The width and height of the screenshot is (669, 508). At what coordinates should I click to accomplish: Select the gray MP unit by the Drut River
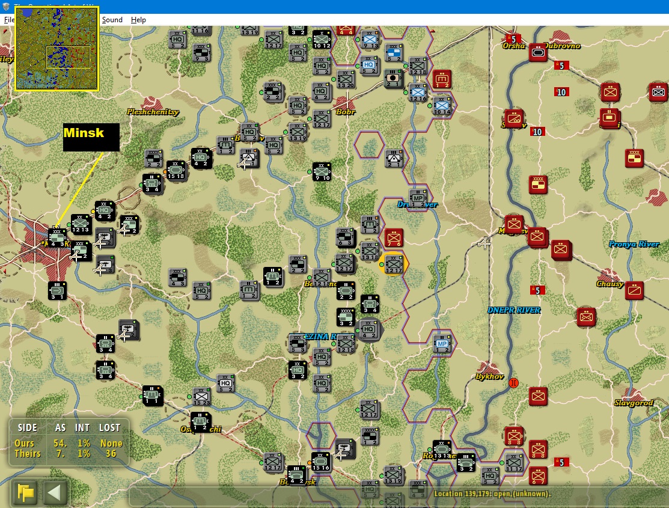point(417,198)
